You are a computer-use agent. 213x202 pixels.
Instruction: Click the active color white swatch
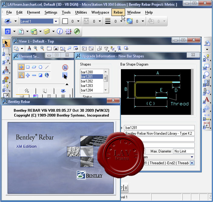(65, 21)
